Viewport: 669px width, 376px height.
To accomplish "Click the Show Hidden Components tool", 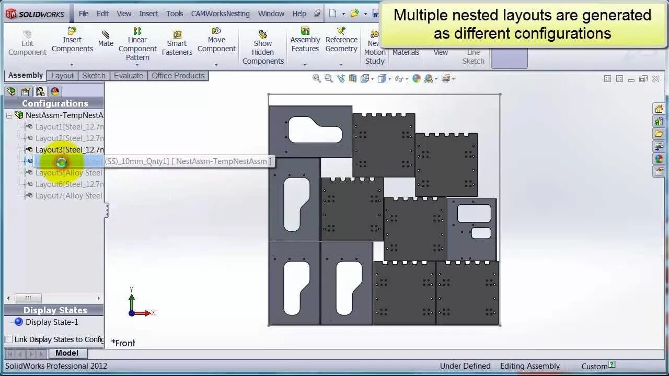I will click(263, 48).
